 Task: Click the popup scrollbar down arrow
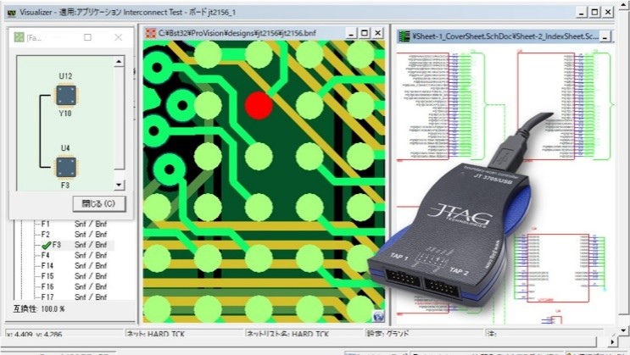point(119,185)
